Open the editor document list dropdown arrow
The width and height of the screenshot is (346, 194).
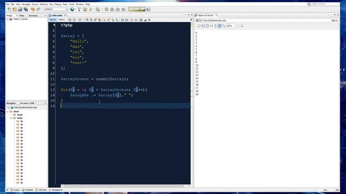click(x=188, y=15)
